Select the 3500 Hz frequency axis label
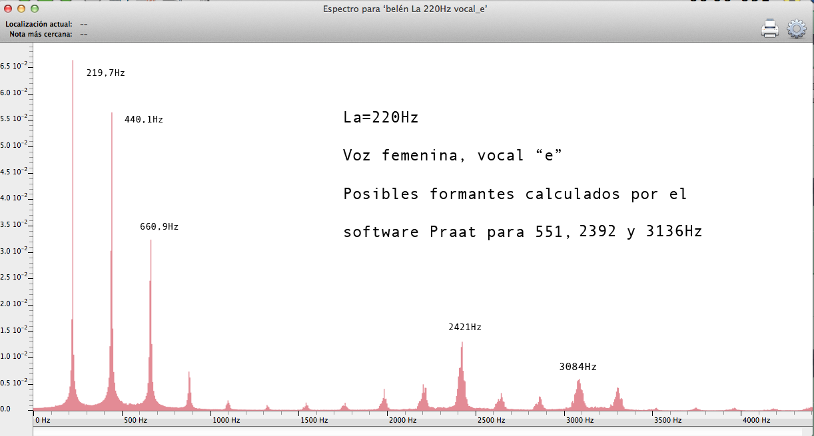This screenshot has width=814, height=436. 667,421
